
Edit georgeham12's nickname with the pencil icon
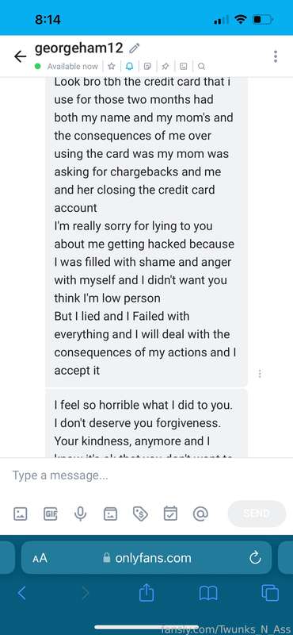[x=134, y=48]
